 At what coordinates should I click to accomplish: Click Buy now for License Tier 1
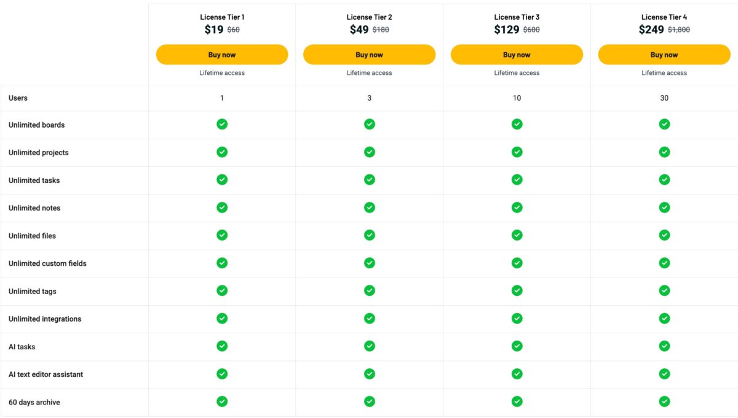pos(222,55)
